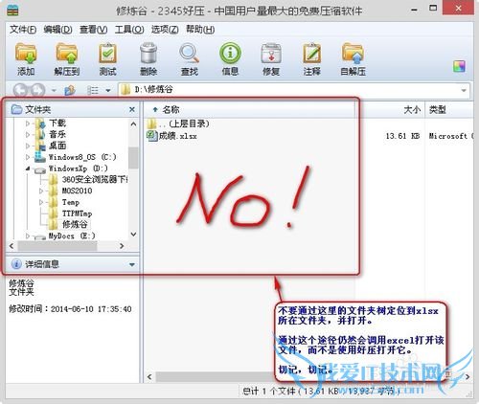Click the up-one-level folder icon
The width and height of the screenshot is (479, 404).
tap(70, 90)
